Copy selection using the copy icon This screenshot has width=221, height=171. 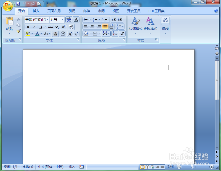[x=18, y=25]
